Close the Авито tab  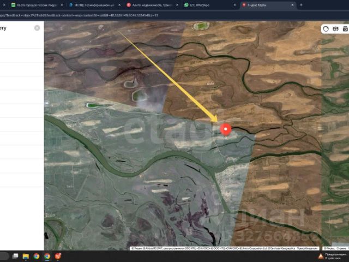[177, 5]
